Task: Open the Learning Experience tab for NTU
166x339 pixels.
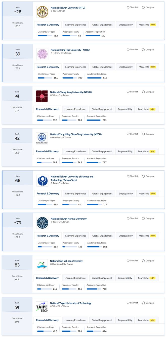Action: pyautogui.click(x=76, y=25)
